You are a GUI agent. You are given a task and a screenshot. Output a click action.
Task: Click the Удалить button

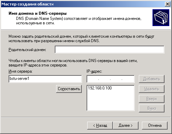[151, 89]
